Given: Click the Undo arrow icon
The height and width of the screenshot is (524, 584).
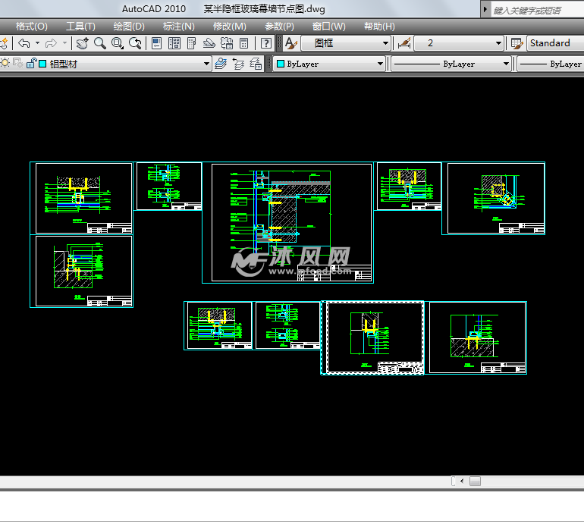Looking at the screenshot, I should click(x=24, y=43).
